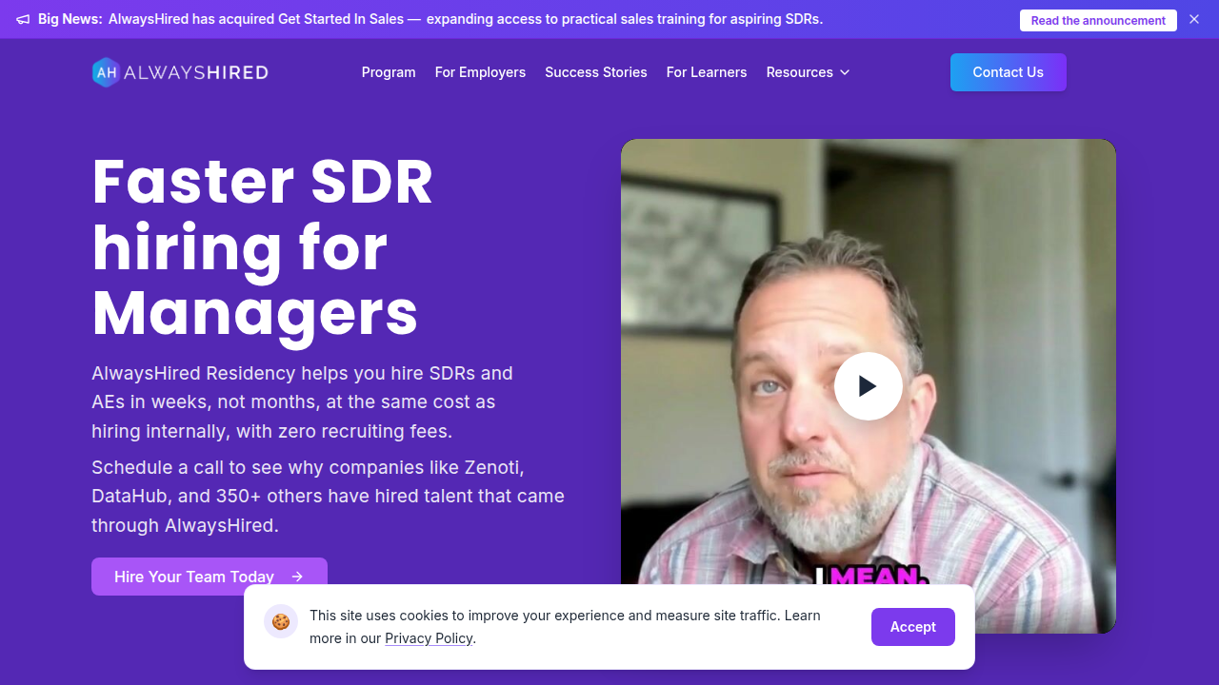Accept the cookie notice
The width and height of the screenshot is (1219, 685).
(913, 627)
